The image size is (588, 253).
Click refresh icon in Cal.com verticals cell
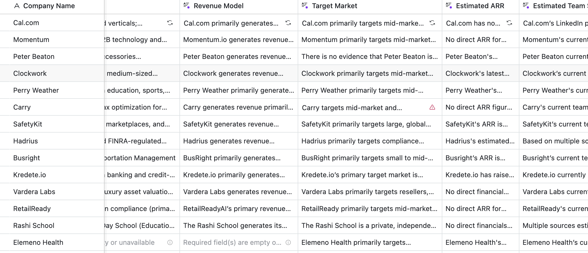point(170,23)
